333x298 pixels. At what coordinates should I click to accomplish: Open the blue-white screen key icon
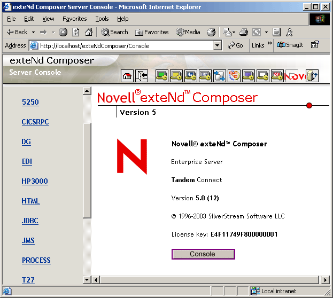click(x=191, y=76)
